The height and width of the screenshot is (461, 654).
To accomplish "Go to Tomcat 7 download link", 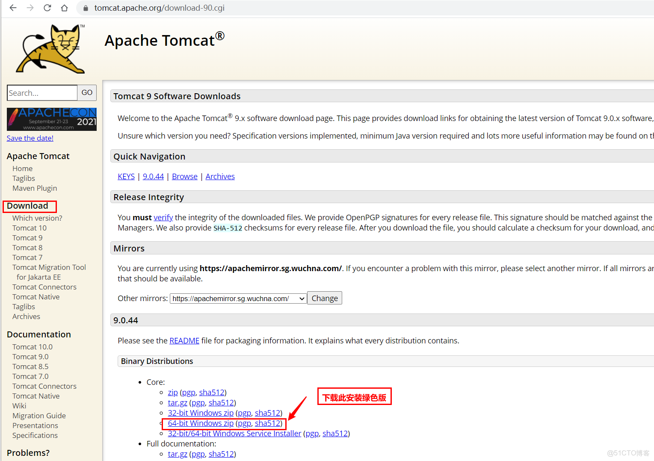I will coord(27,257).
